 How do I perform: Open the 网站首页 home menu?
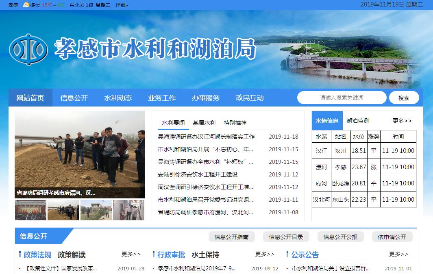pos(30,98)
